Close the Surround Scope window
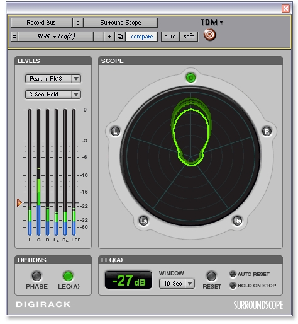Viewport: 298px width, 324px height. pyautogui.click(x=285, y=8)
